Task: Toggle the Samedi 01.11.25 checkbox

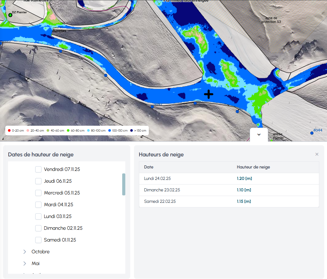Action: click(x=38, y=240)
